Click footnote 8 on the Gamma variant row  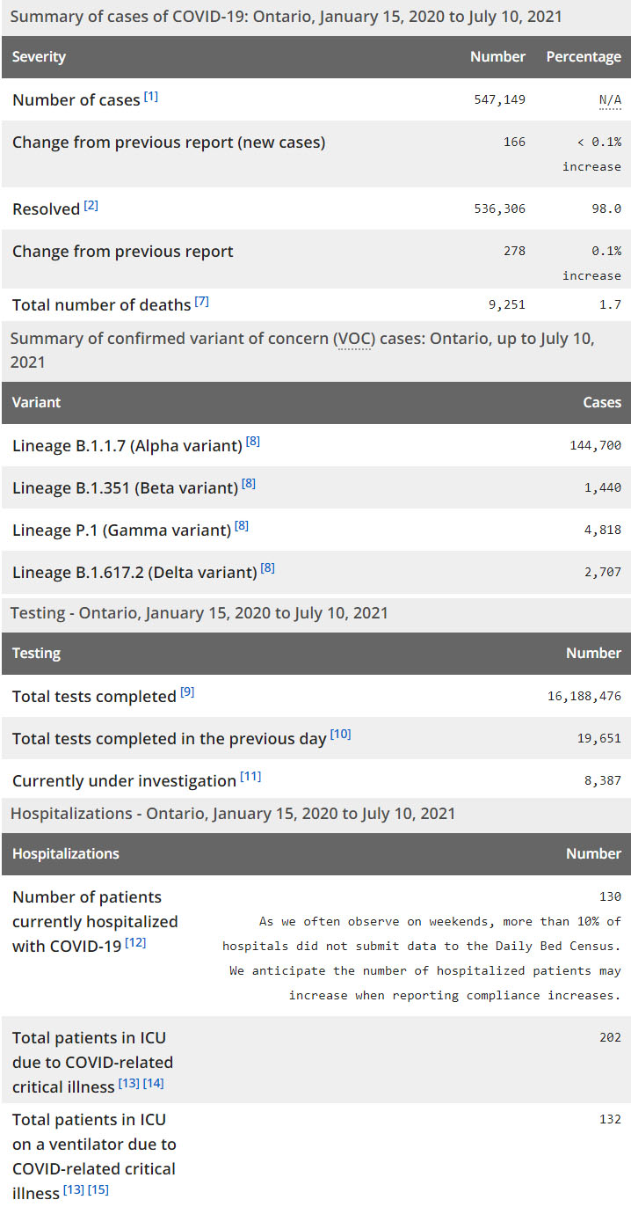242,526
